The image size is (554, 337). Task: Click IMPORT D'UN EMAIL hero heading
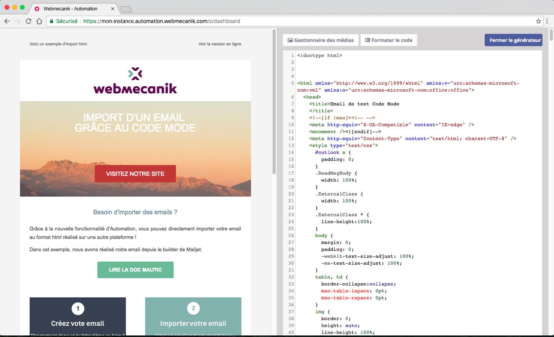(x=134, y=118)
